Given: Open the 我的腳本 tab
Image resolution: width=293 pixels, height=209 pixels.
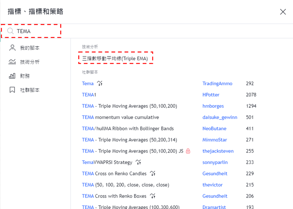Looking at the screenshot, I should click(x=30, y=48).
